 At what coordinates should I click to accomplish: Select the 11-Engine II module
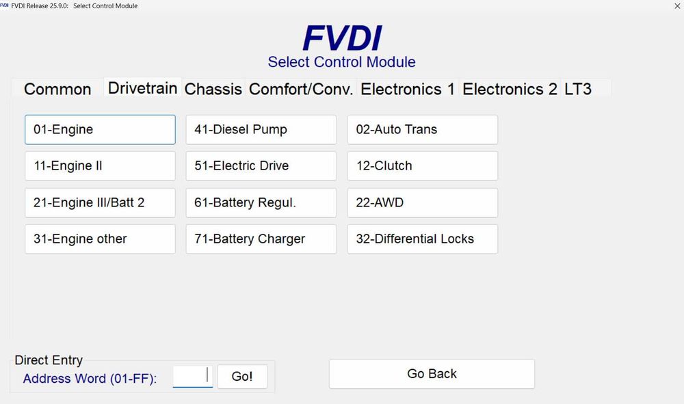point(100,166)
